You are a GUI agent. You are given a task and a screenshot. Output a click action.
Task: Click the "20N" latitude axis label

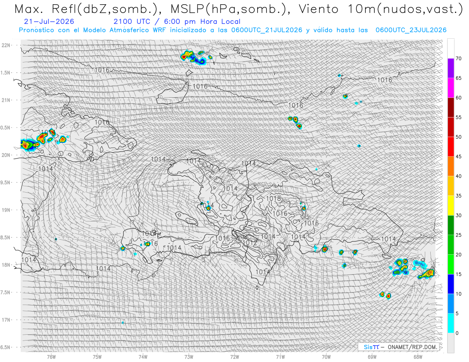tap(6, 155)
